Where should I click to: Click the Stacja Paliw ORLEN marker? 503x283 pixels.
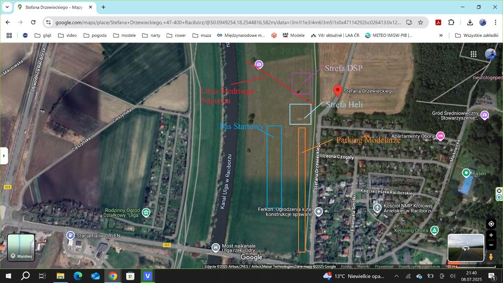(x=71, y=235)
